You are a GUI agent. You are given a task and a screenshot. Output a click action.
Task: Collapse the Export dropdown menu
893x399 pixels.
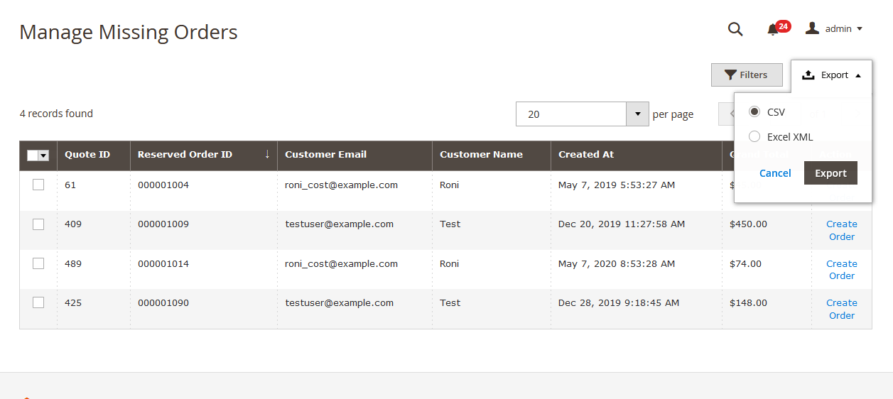coord(831,75)
